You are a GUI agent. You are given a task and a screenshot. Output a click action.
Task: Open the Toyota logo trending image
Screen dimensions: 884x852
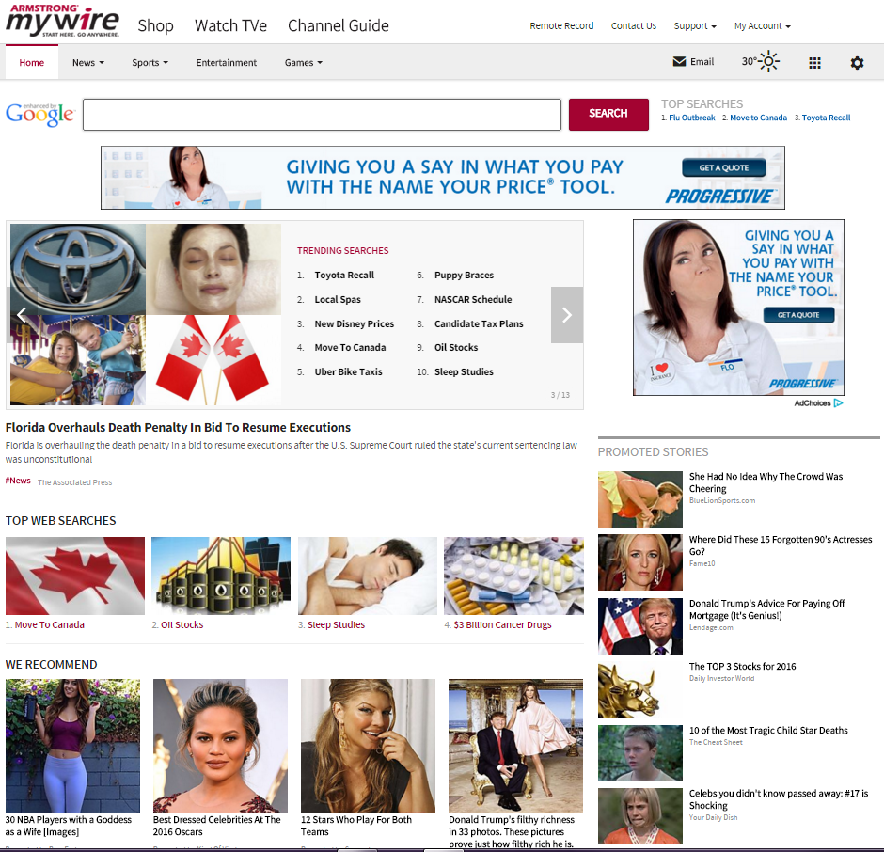[78, 269]
